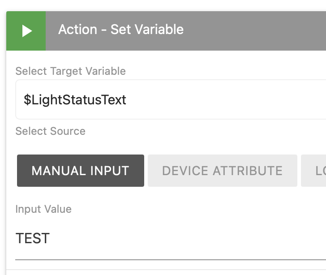The width and height of the screenshot is (326, 275).
Task: Expand the target variable combo box
Action: click(x=170, y=99)
